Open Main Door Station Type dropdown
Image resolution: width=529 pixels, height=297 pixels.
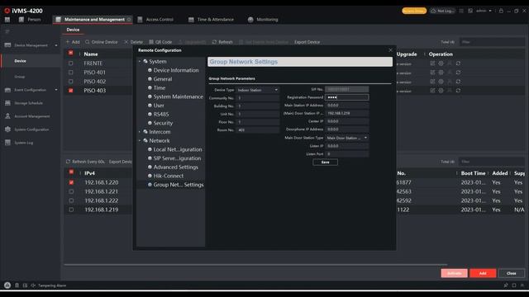tap(347, 138)
